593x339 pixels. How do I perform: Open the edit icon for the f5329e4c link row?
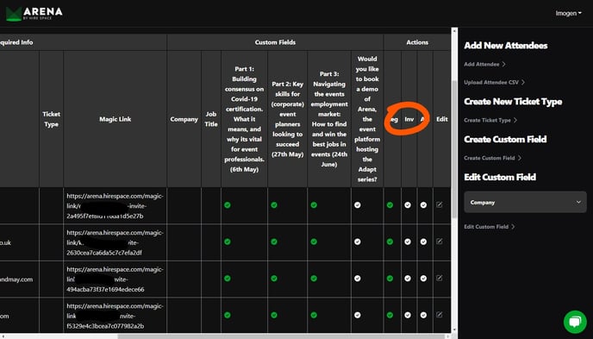[439, 315]
